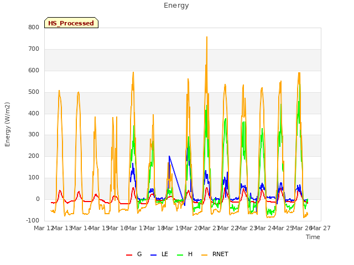
Task: Click the x-axis date label 'Mar 17'
Action: (136, 228)
